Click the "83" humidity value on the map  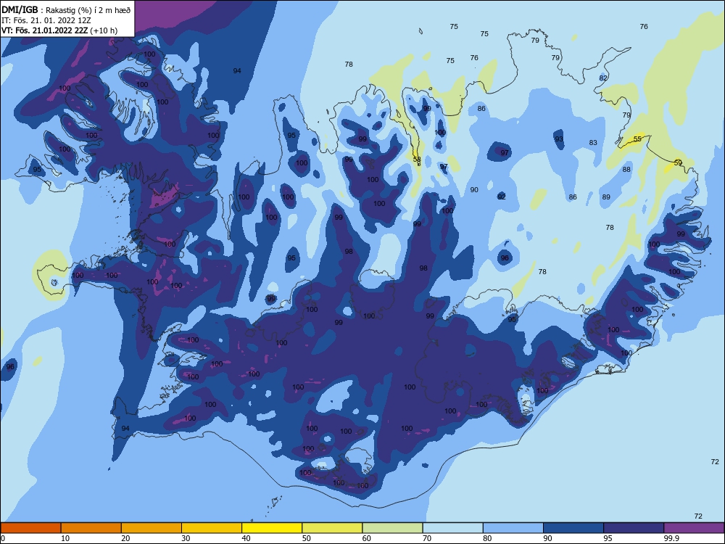593,142
